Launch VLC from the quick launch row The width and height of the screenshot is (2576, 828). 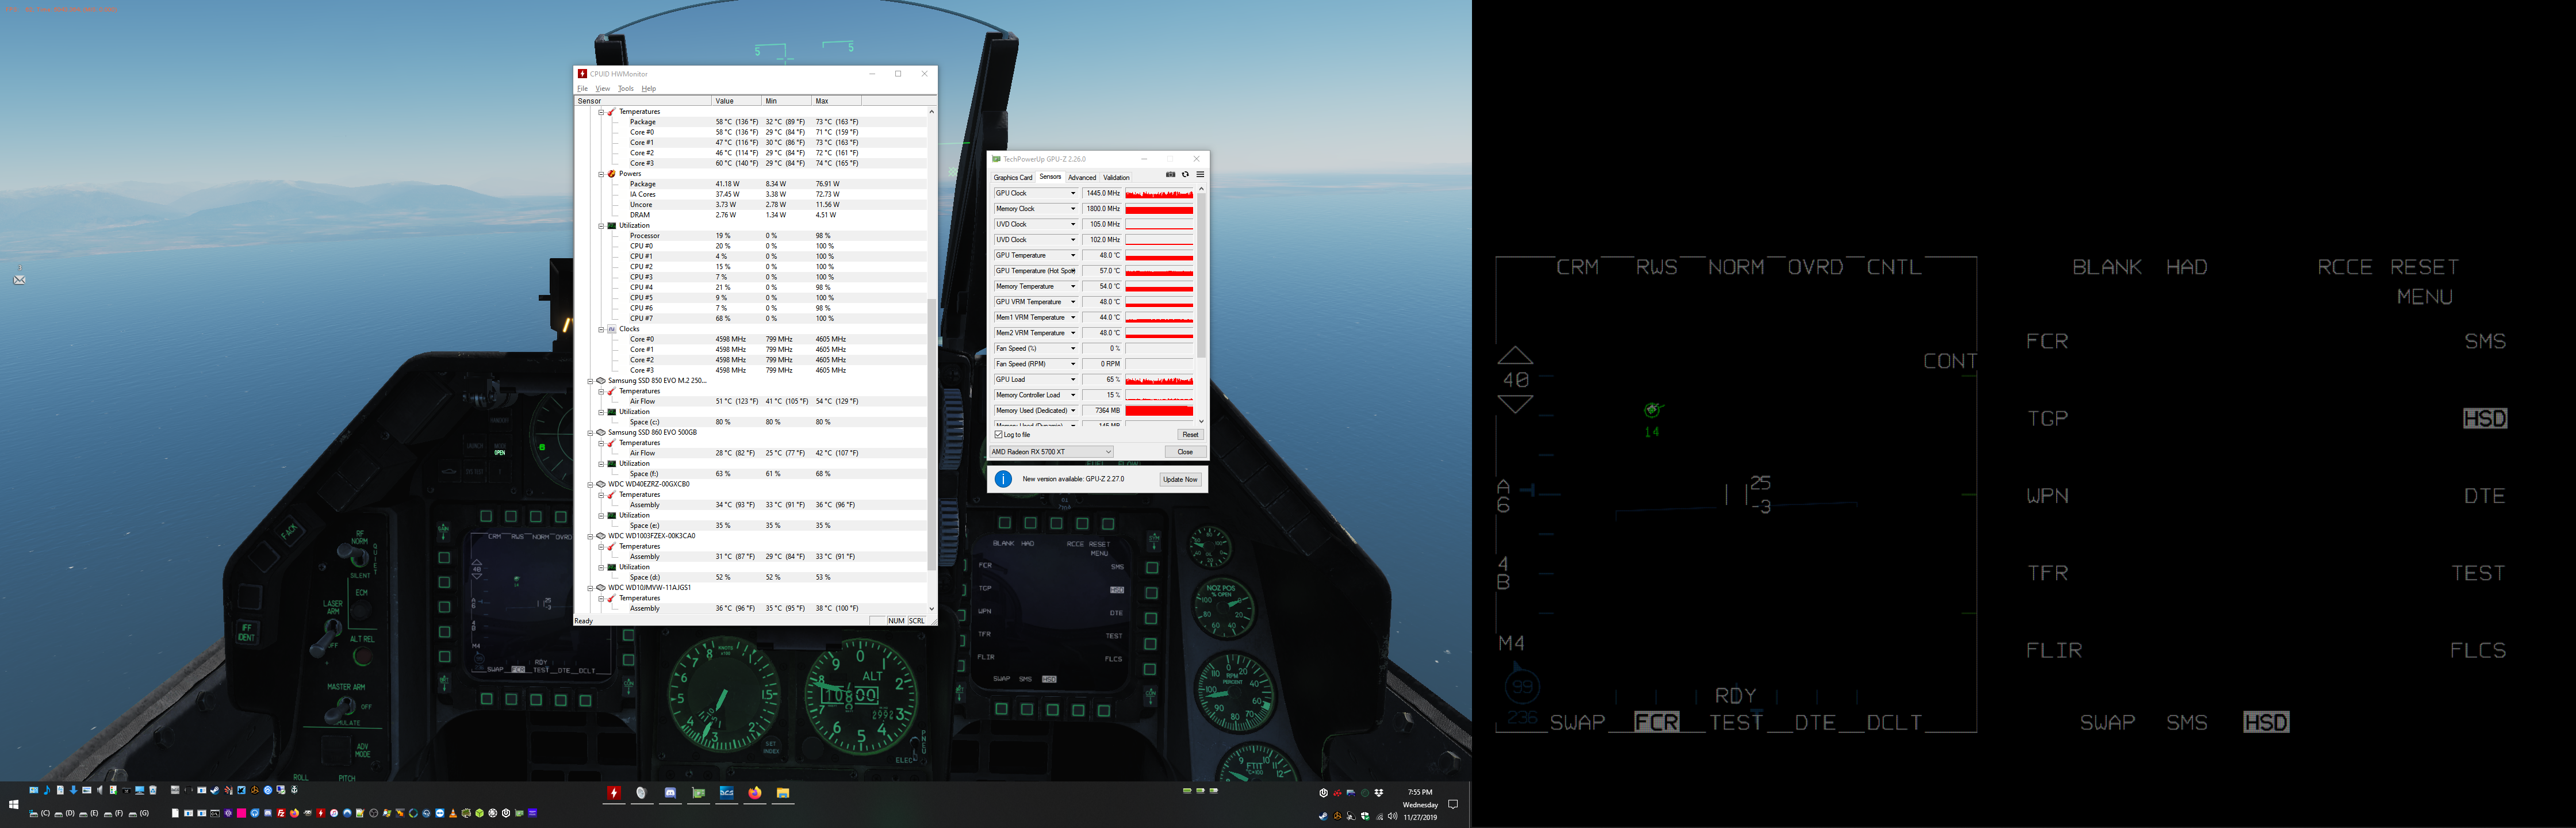[x=453, y=813]
